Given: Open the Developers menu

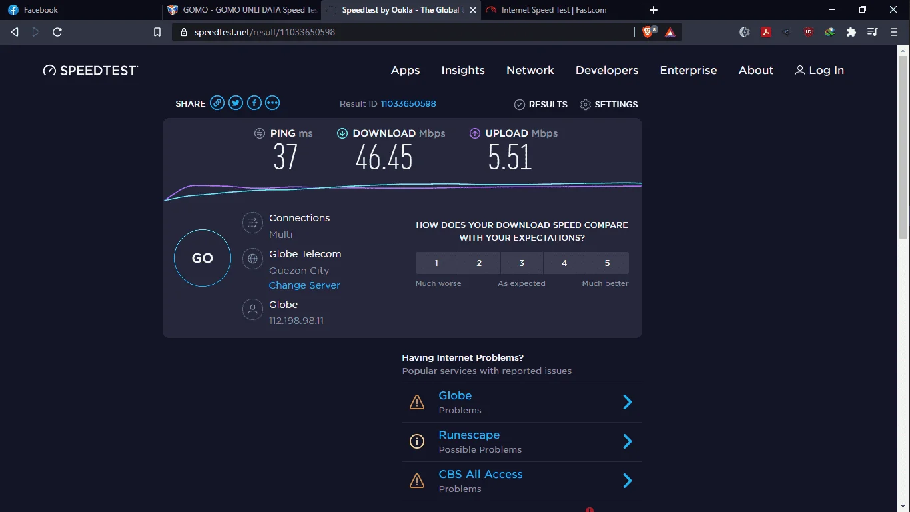Looking at the screenshot, I should click(607, 71).
